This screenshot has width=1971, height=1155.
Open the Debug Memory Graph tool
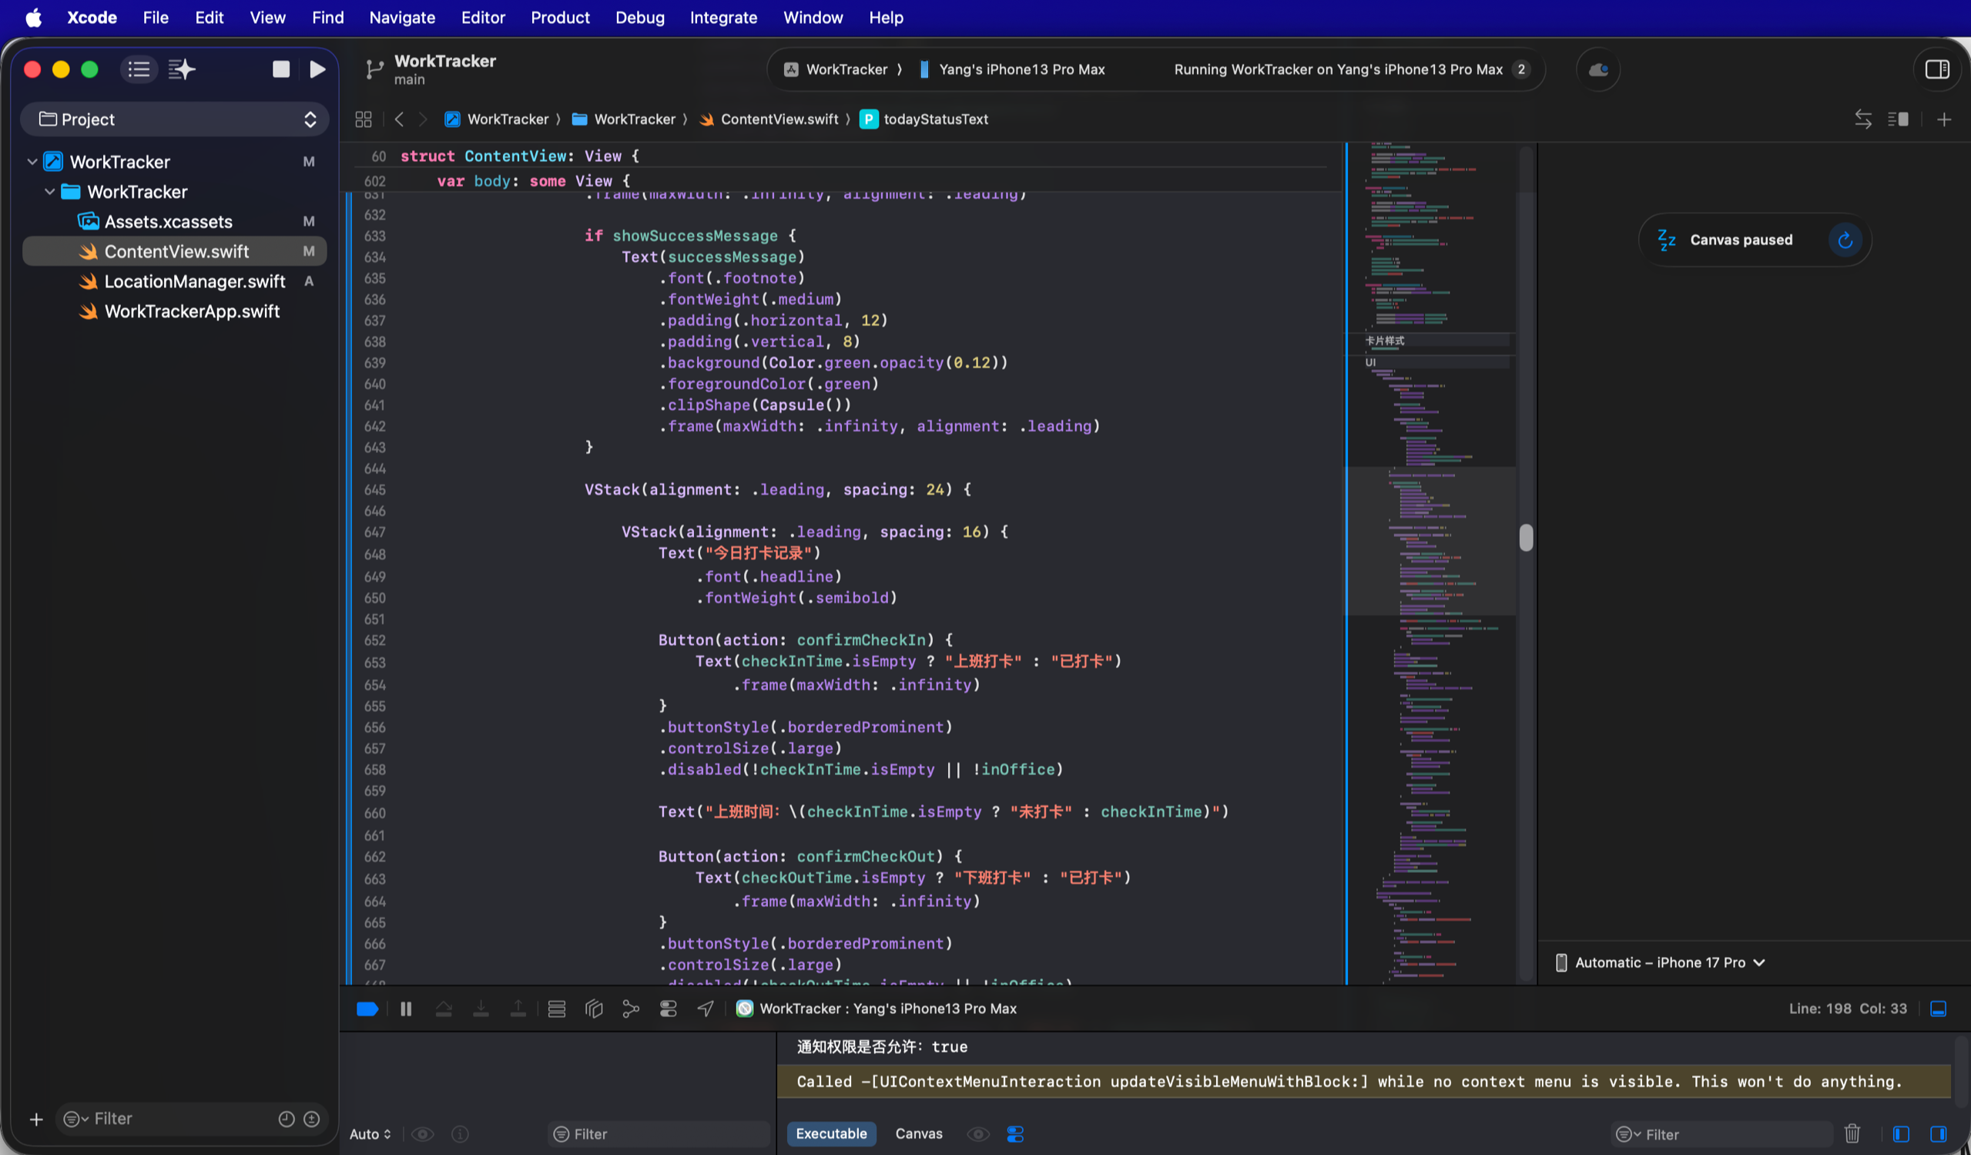tap(630, 1009)
